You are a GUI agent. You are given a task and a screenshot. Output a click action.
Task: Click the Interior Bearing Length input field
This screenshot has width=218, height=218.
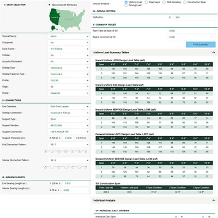point(75,190)
